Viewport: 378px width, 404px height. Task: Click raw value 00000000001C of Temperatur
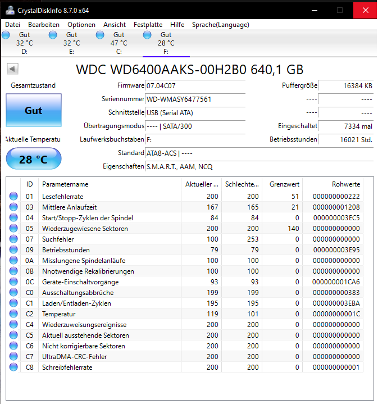coord(336,314)
